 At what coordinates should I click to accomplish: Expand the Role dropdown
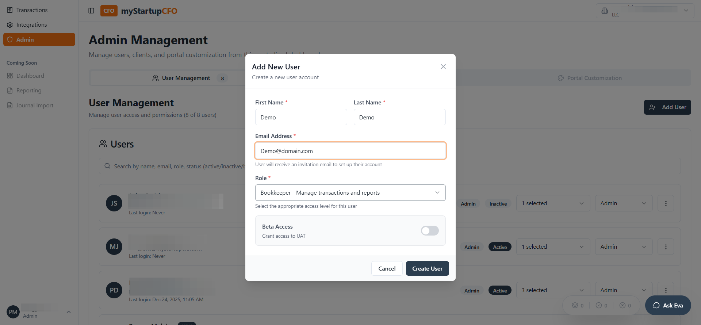click(x=350, y=193)
